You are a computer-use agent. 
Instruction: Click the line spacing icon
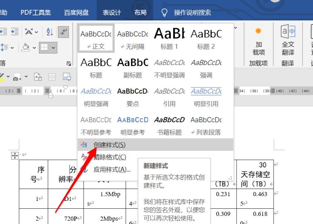pos(5,47)
